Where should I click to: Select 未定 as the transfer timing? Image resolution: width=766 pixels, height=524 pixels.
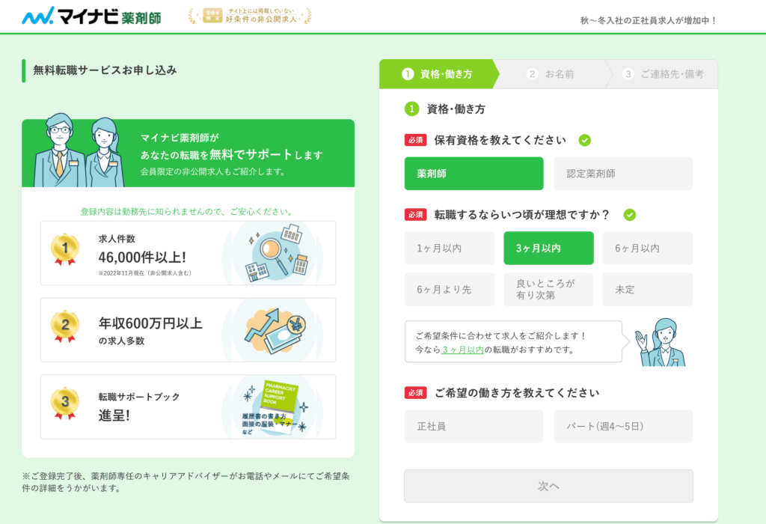pos(647,289)
